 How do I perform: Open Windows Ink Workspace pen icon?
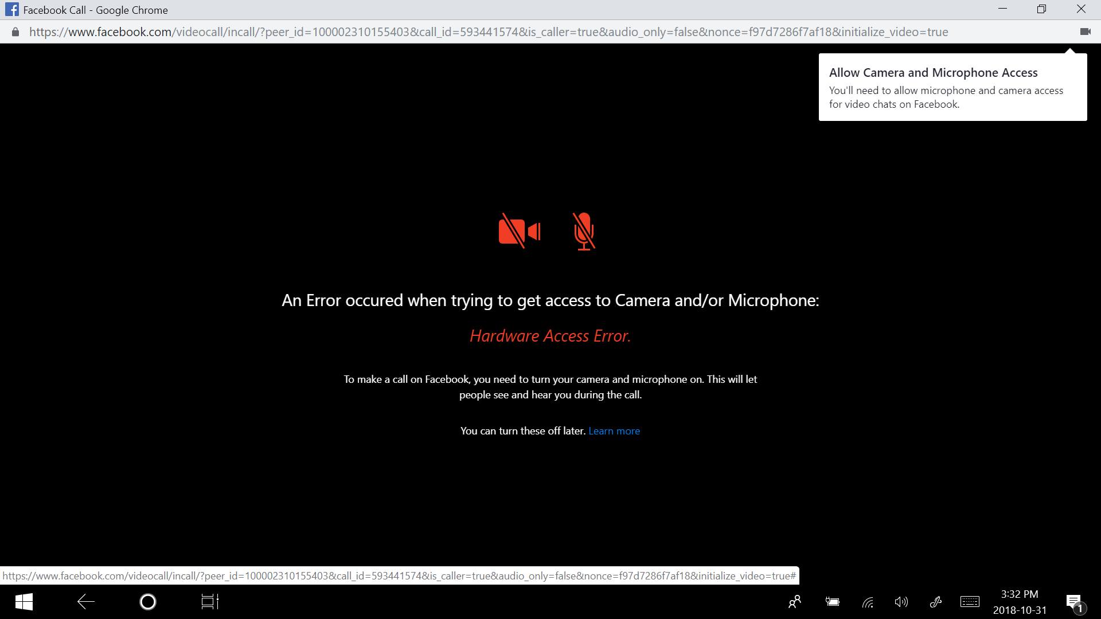pyautogui.click(x=936, y=602)
